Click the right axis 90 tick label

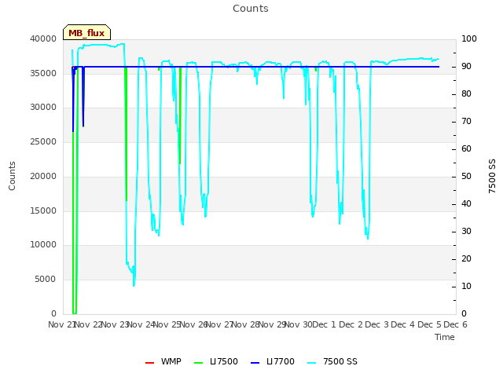click(466, 66)
